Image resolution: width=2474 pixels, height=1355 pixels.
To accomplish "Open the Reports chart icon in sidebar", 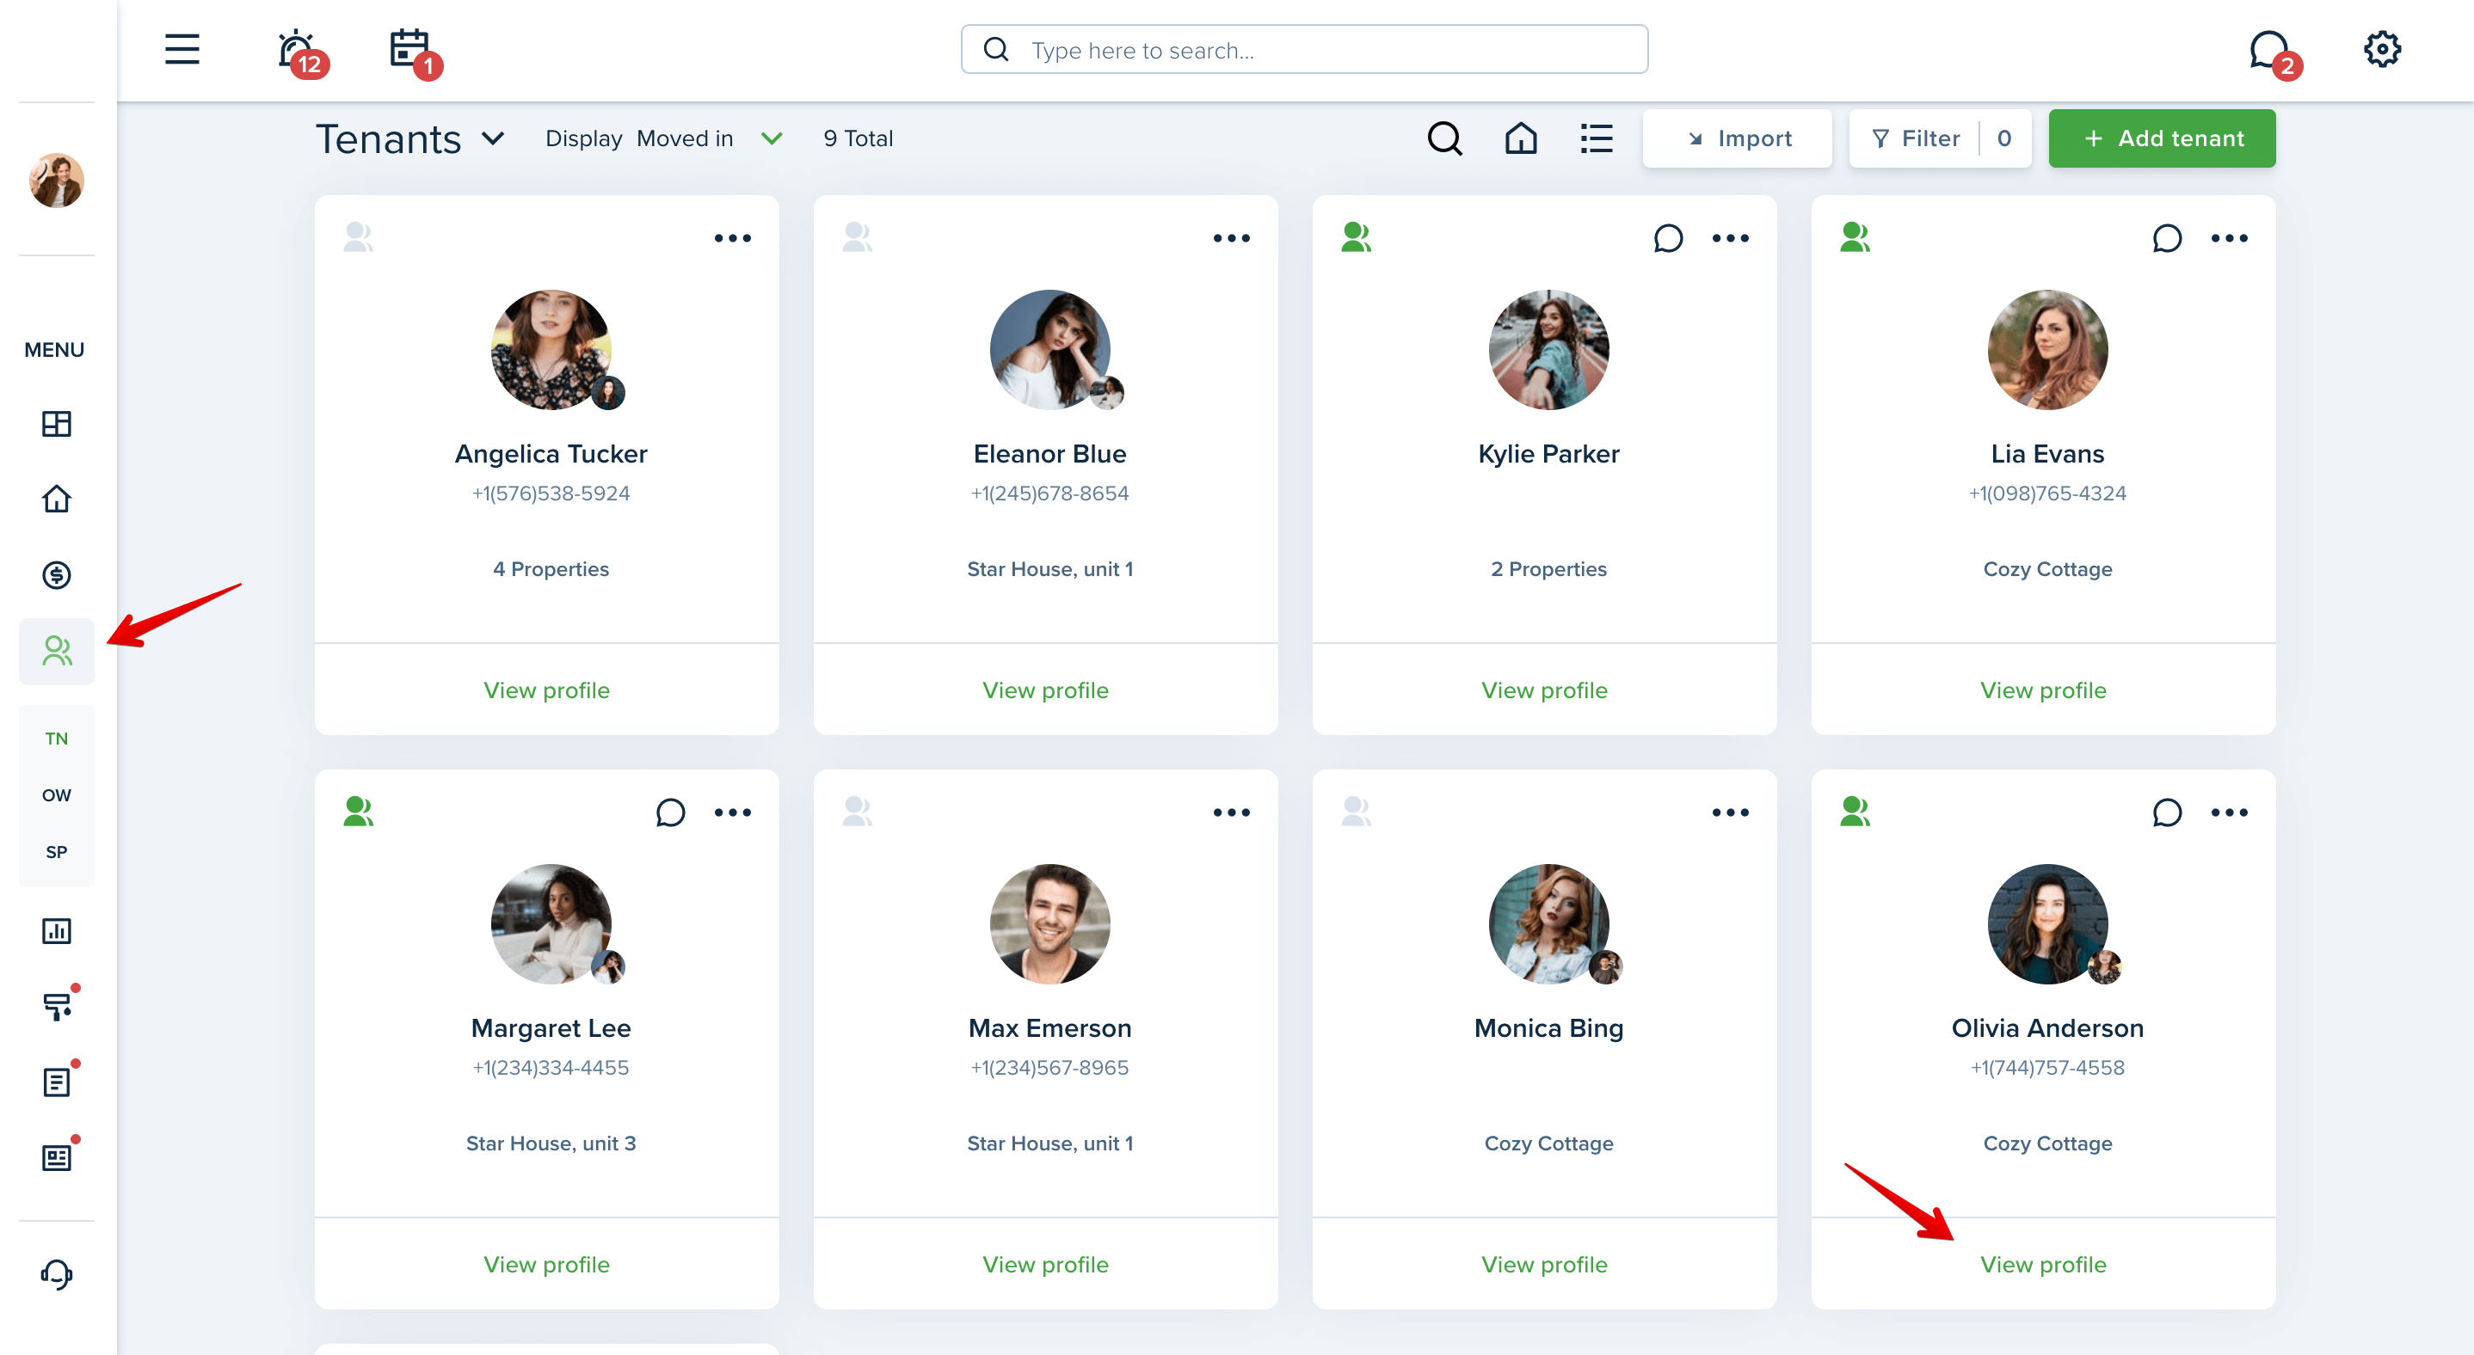I will pyautogui.click(x=57, y=931).
